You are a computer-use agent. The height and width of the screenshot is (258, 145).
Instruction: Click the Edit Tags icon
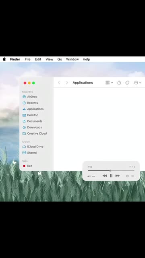coord(127,83)
